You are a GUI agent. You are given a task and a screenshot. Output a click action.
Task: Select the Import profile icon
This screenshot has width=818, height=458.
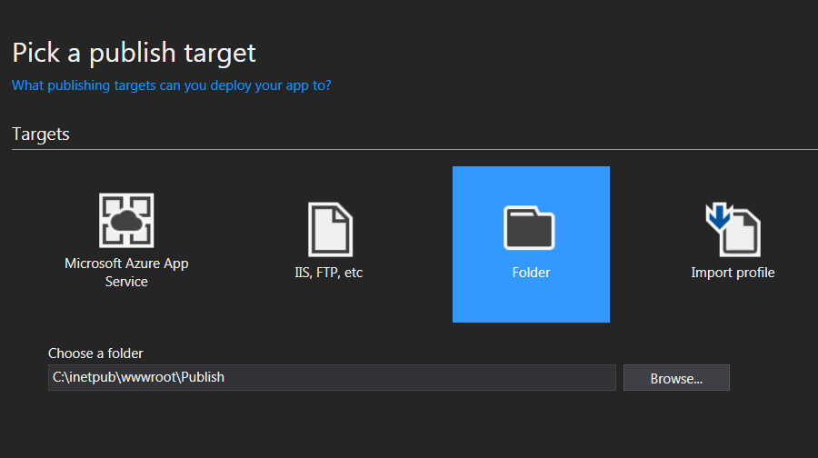click(x=733, y=230)
